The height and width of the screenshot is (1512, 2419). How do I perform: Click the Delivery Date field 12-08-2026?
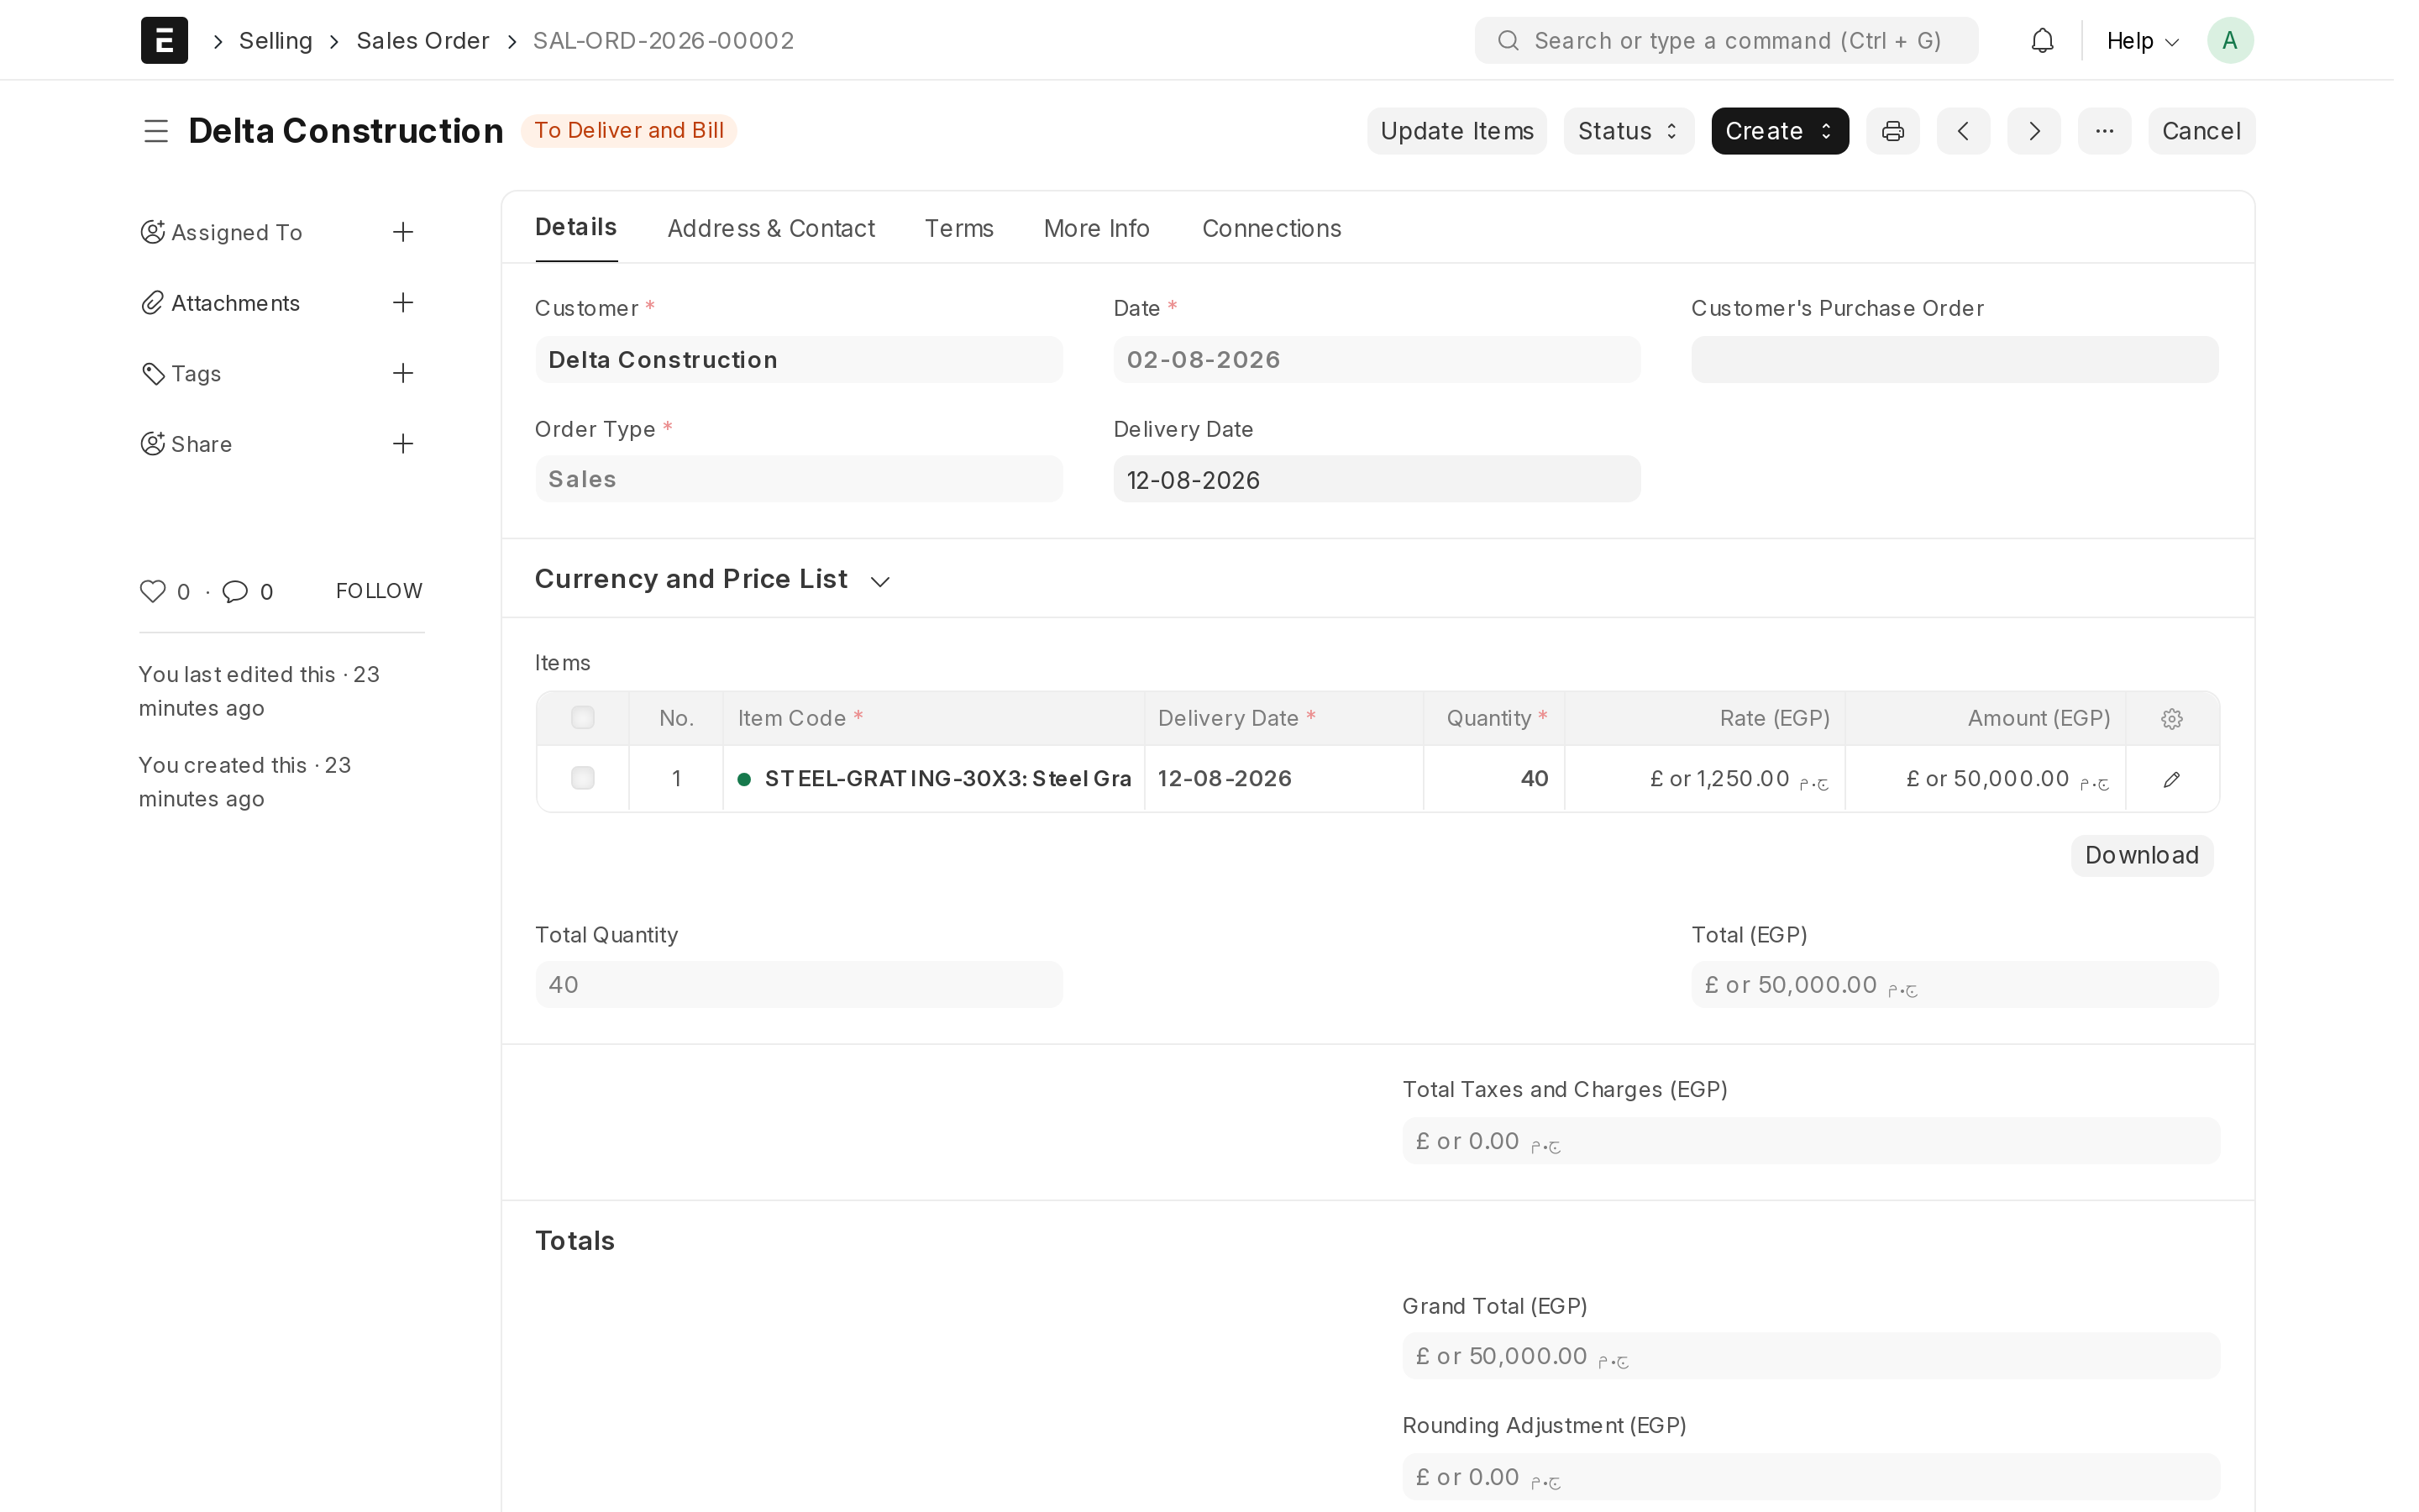pyautogui.click(x=1376, y=479)
